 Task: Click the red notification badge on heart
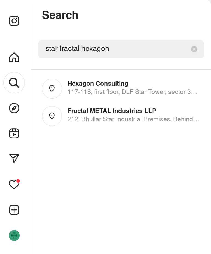(18, 181)
